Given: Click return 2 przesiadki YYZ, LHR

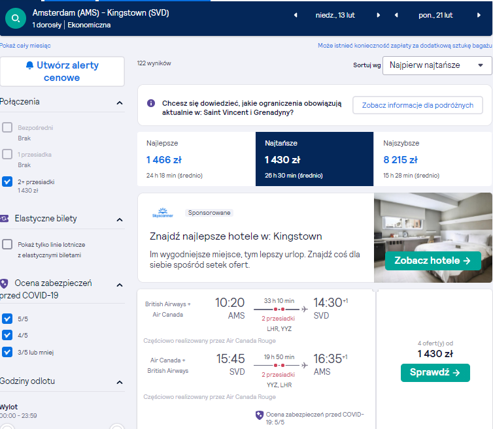Looking at the screenshot, I should tap(279, 379).
